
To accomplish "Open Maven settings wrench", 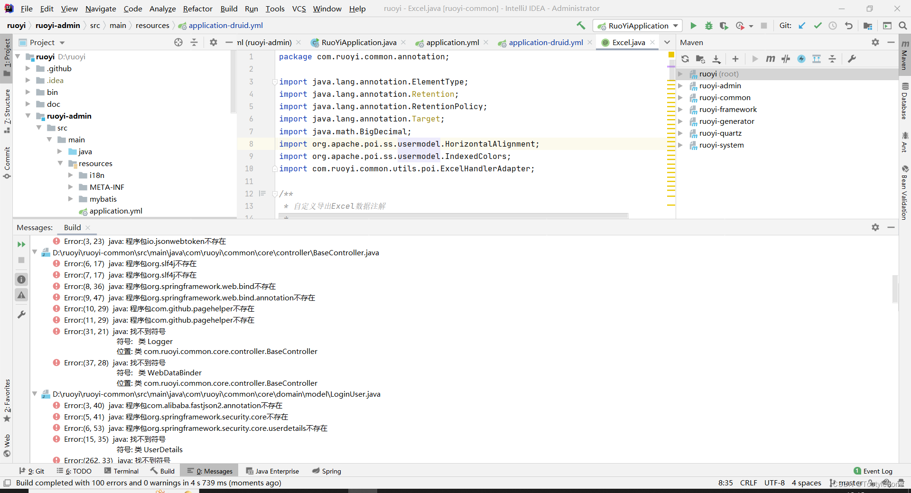I will pyautogui.click(x=852, y=59).
